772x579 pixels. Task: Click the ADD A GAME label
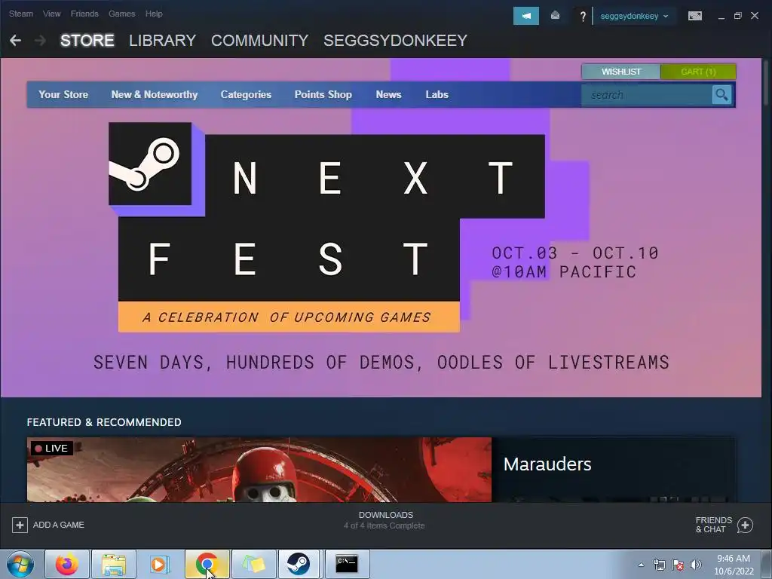[x=59, y=525]
